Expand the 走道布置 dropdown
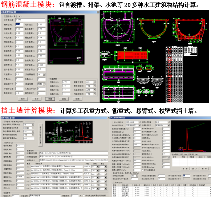This screenshot has height=197, width=211. point(44,84)
